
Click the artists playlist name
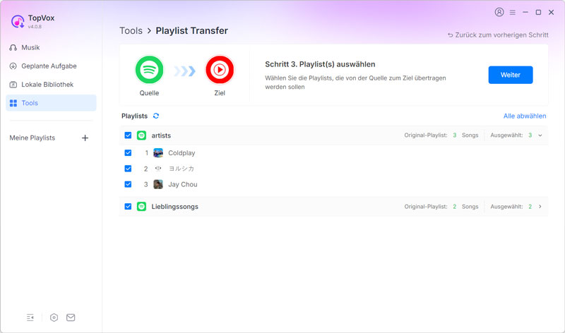tap(161, 135)
